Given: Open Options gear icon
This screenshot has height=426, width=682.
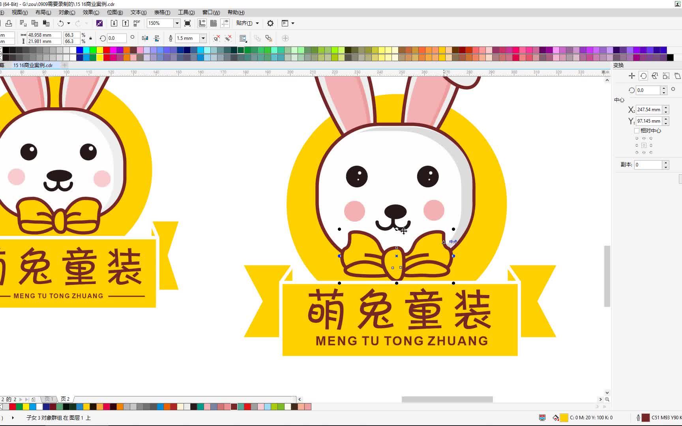Looking at the screenshot, I should [x=270, y=23].
